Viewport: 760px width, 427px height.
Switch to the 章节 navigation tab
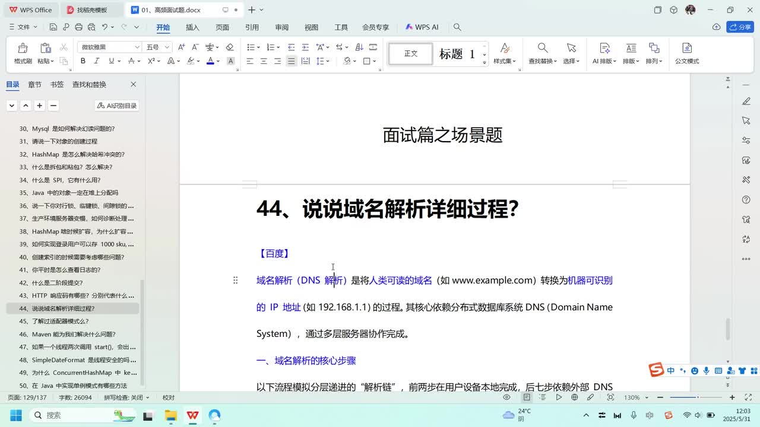coord(35,84)
